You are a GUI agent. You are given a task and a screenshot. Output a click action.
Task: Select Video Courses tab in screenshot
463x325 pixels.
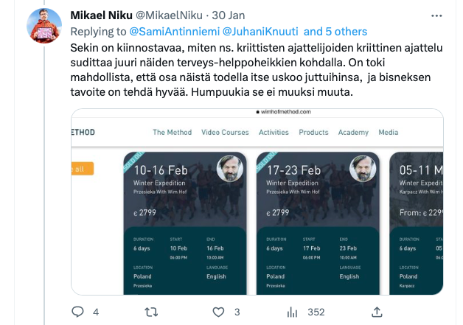coord(226,132)
